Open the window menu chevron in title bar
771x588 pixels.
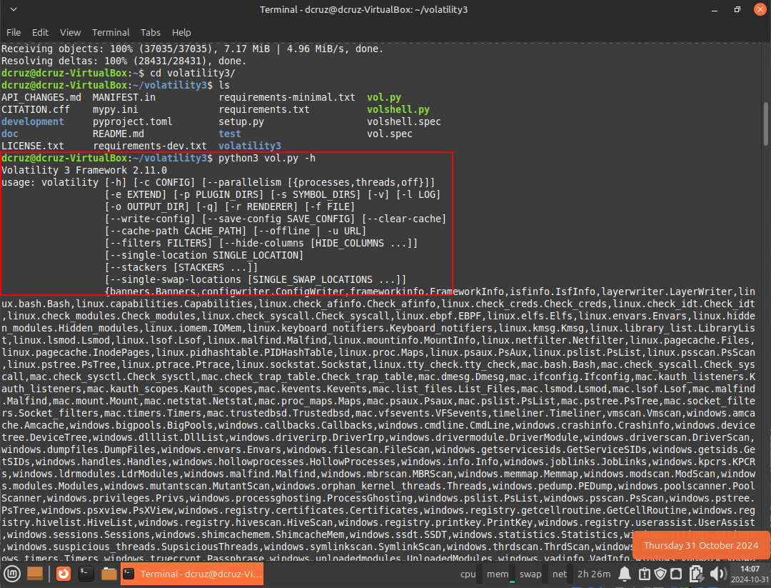[14, 9]
